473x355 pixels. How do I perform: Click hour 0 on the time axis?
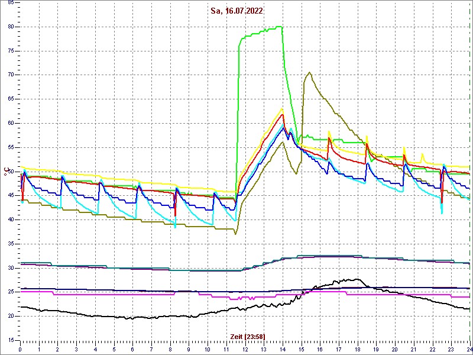(20, 349)
